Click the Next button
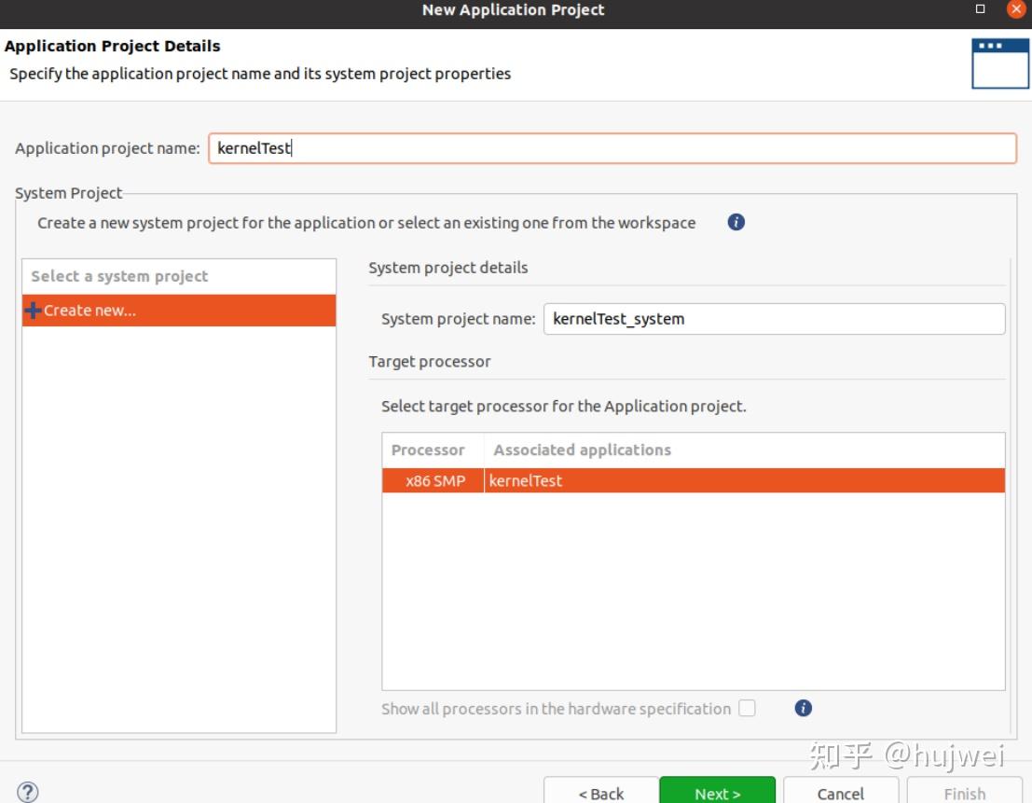Viewport: 1032px width, 803px height. pos(717,793)
